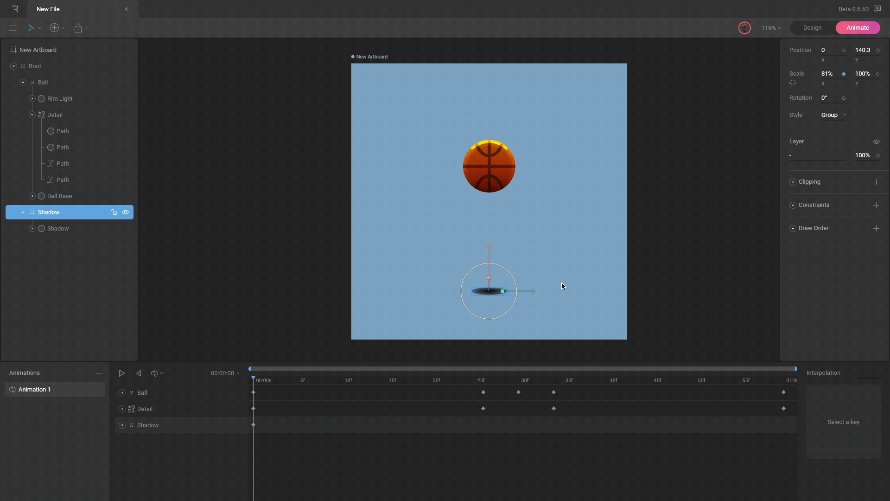This screenshot has width=890, height=501.
Task: Click the user avatar icon
Action: pyautogui.click(x=744, y=28)
